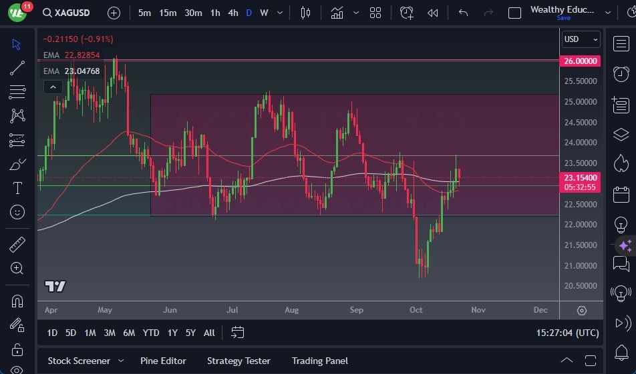Toggle the magnet snap mode

(x=17, y=301)
